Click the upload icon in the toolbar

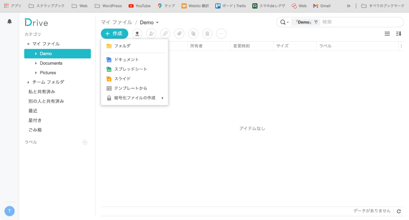[x=137, y=34]
